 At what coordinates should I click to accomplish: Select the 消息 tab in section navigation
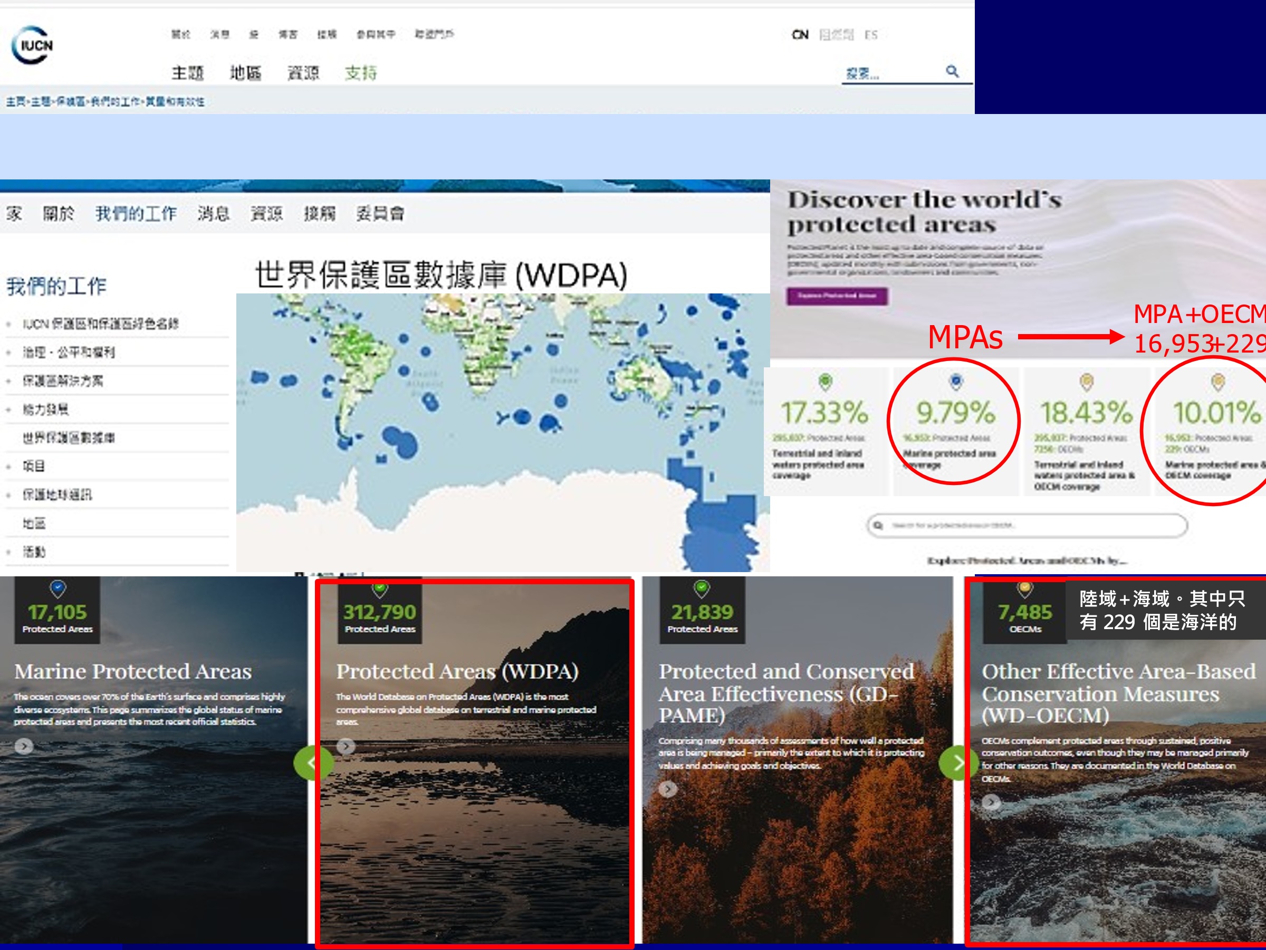[x=214, y=214]
